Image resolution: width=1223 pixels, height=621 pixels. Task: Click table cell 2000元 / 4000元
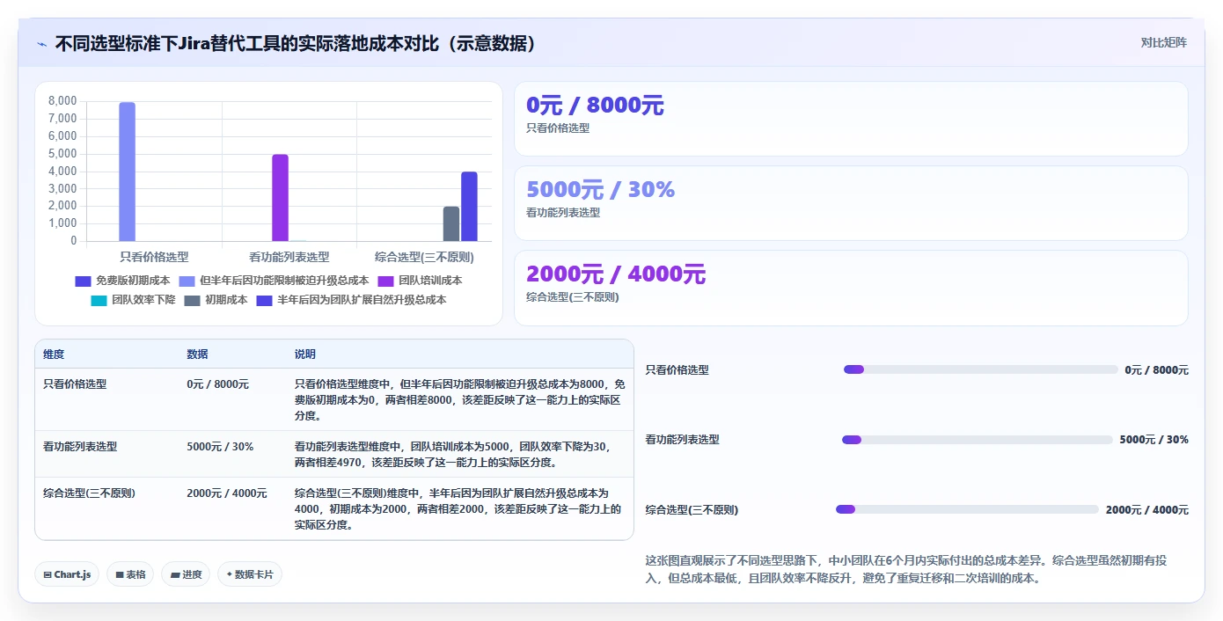226,493
